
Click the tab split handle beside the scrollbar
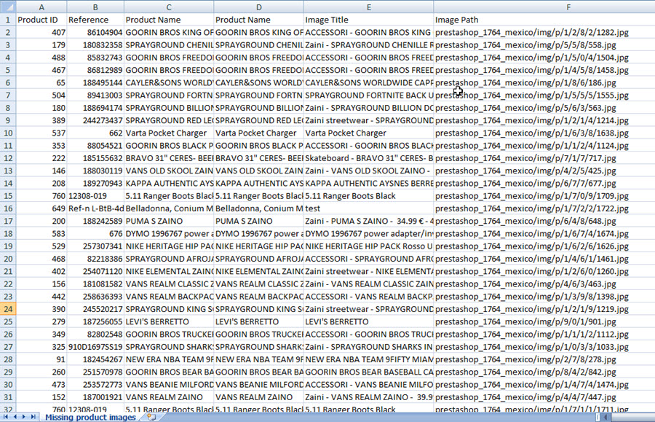(x=598, y=417)
